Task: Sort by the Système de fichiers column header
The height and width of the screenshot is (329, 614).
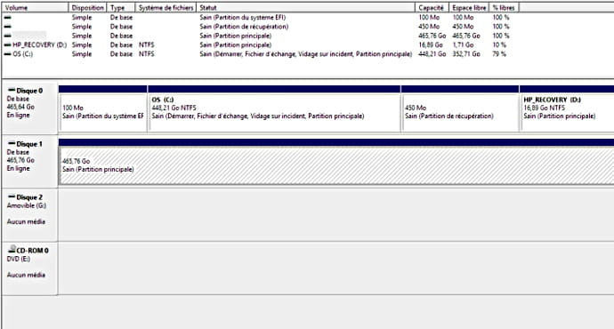Action: coord(166,7)
